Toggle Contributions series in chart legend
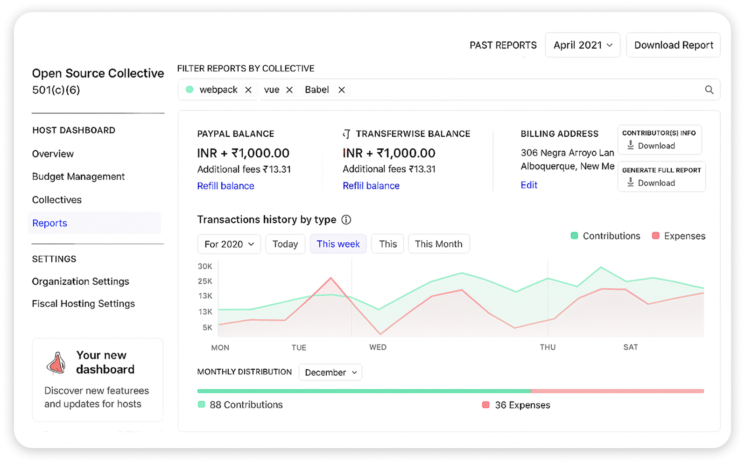745x464 pixels. (605, 236)
